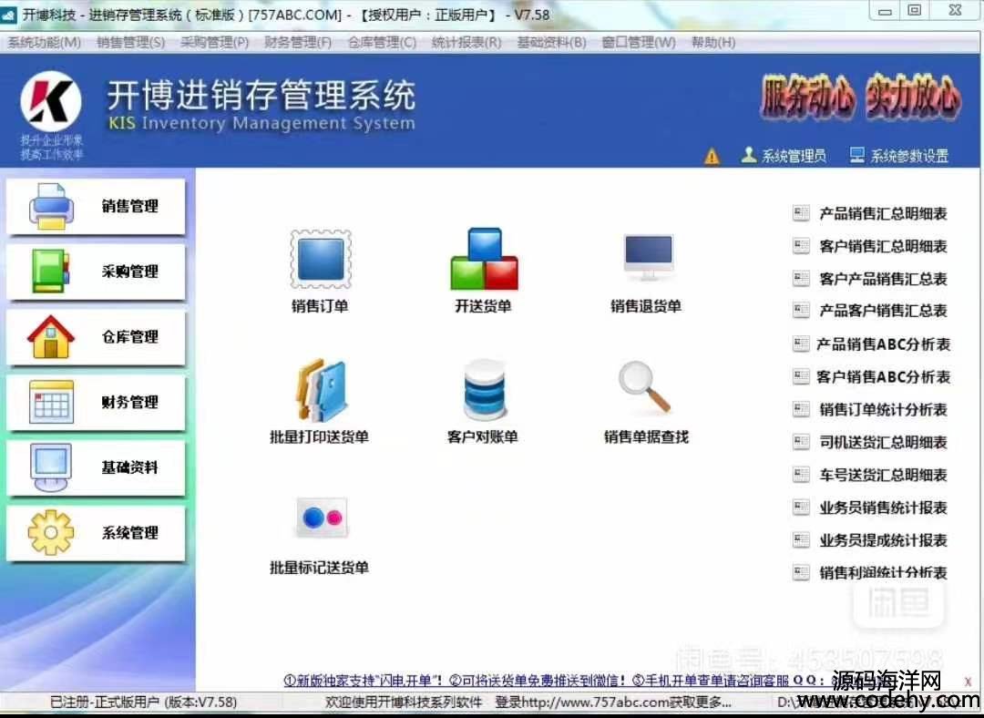
Task: Click report icon beside 客户销售汇总明细表
Action: pos(801,246)
